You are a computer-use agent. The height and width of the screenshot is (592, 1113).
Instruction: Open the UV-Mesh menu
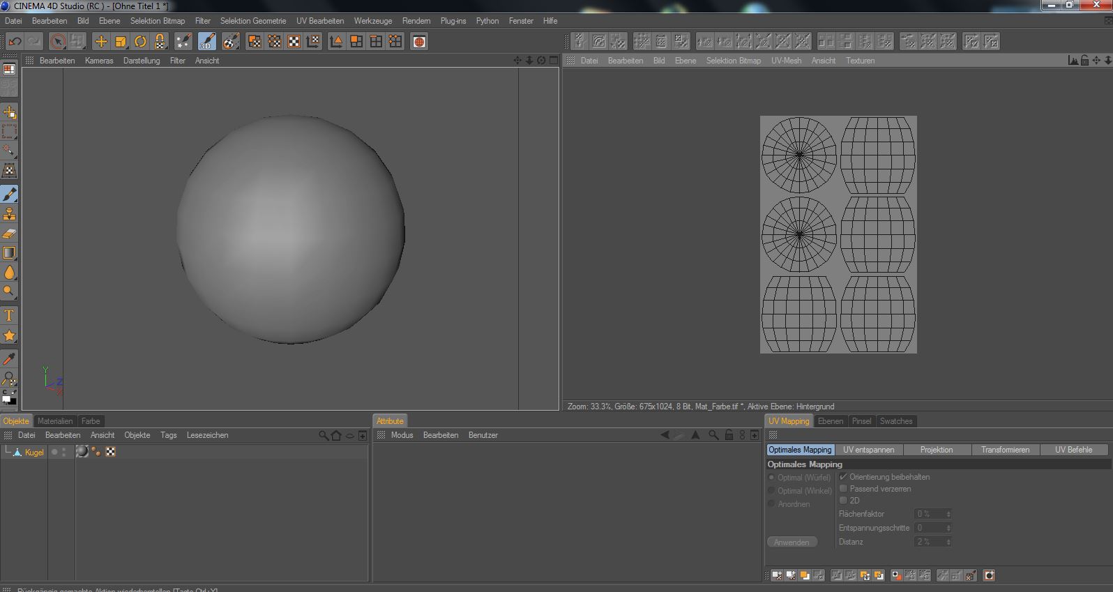786,61
